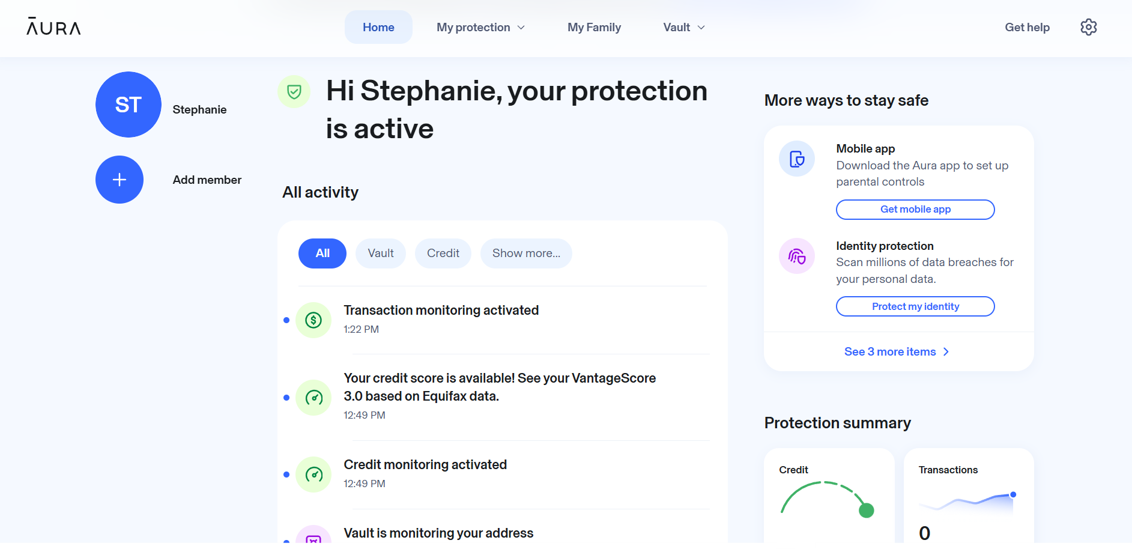The height and width of the screenshot is (549, 1132).
Task: Expand the Vault dropdown
Action: tap(683, 27)
